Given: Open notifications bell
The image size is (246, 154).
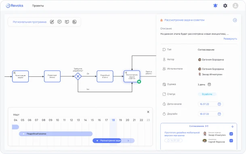Looking at the screenshot, I should (x=215, y=6).
